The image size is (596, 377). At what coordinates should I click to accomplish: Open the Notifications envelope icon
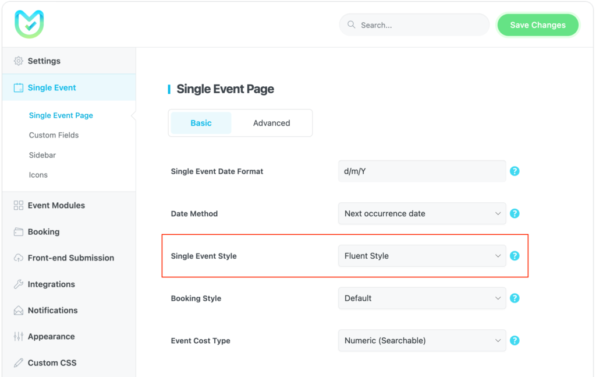coord(17,310)
